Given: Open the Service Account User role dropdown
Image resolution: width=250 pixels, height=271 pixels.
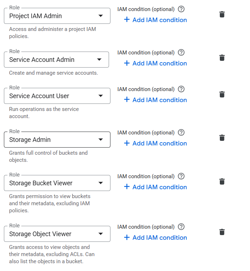Looking at the screenshot, I should pos(57,96).
